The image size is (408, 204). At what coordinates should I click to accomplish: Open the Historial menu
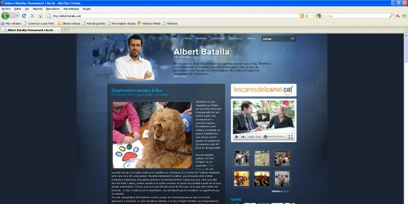(38, 9)
